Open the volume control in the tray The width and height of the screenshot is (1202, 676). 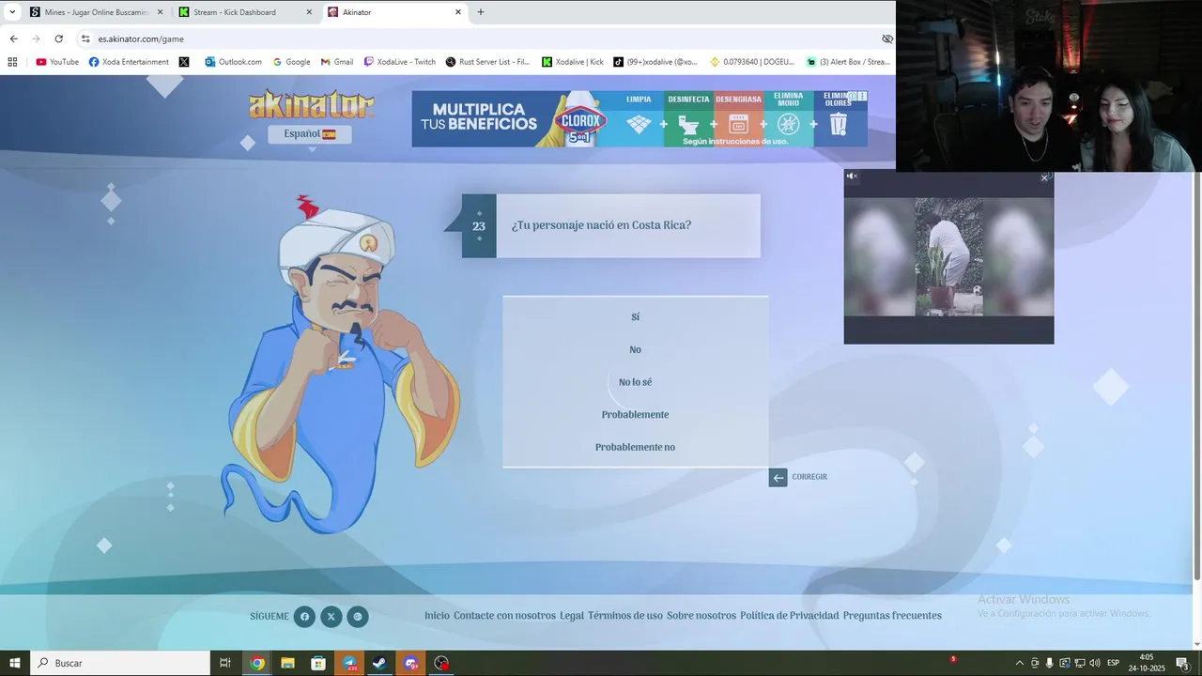[1094, 663]
